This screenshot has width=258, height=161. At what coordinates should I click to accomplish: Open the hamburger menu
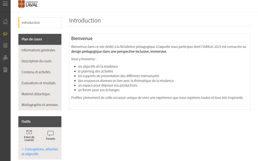5,4
